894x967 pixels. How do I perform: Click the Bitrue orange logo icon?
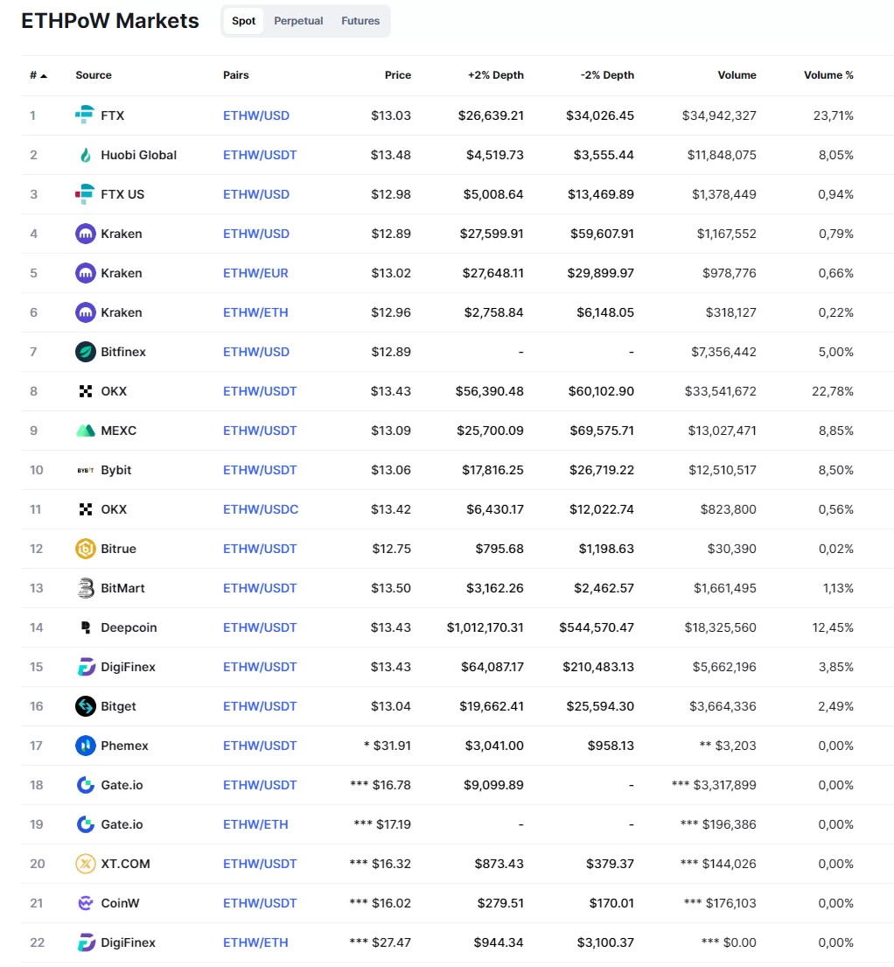[85, 549]
